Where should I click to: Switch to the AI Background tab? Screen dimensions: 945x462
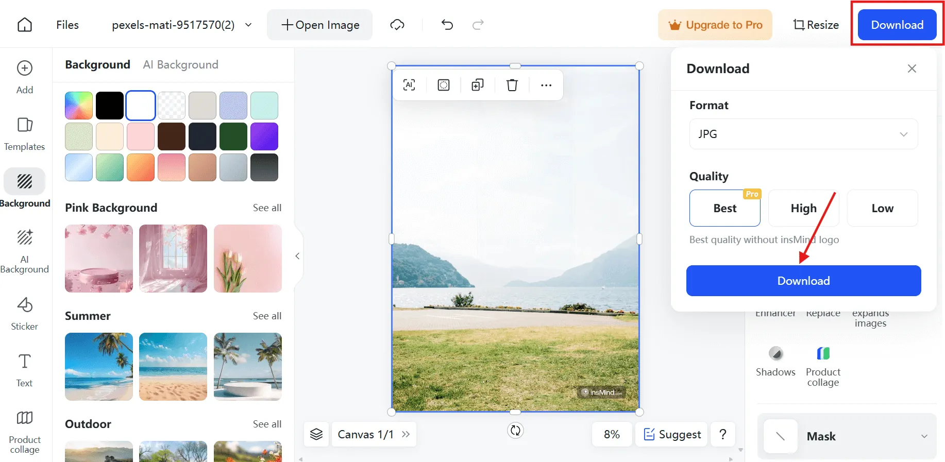(181, 64)
